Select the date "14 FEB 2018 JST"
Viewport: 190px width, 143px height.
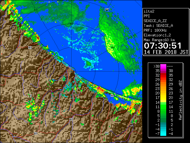[x=166, y=52]
